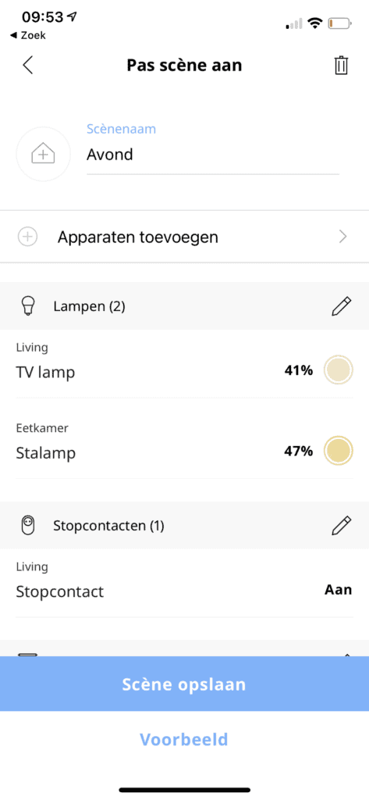Tap the back arrow icon
The width and height of the screenshot is (369, 800).
(28, 66)
